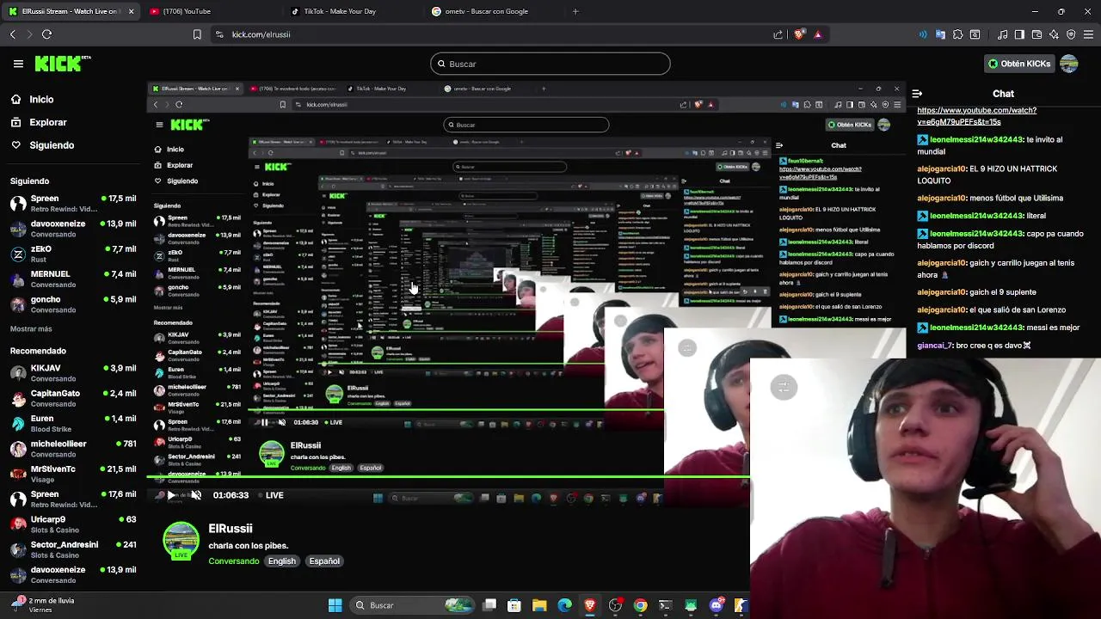1101x619 pixels.
Task: Focus the Kick Buscar search field
Action: 550,64
